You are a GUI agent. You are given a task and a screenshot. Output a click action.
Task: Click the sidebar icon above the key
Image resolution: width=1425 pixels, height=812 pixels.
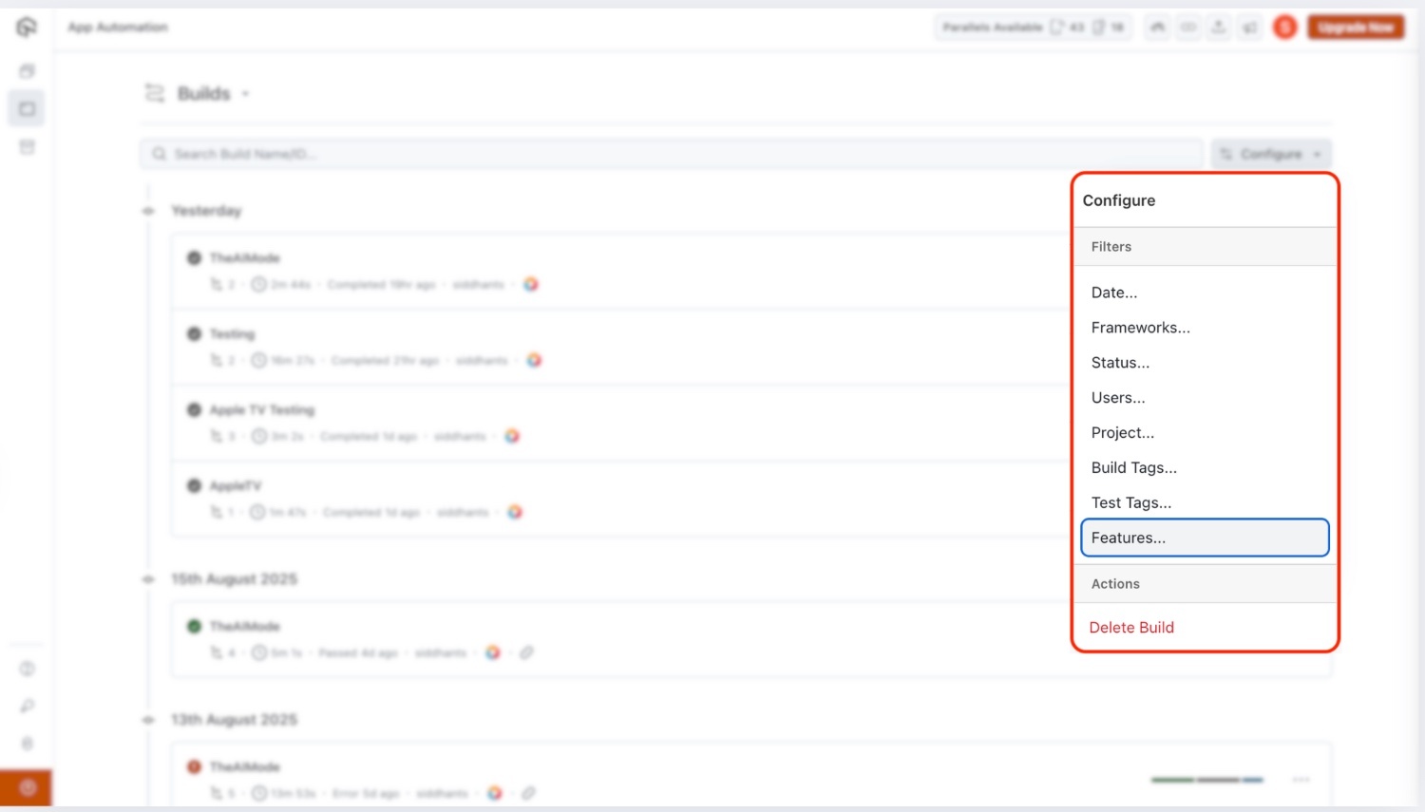click(27, 669)
